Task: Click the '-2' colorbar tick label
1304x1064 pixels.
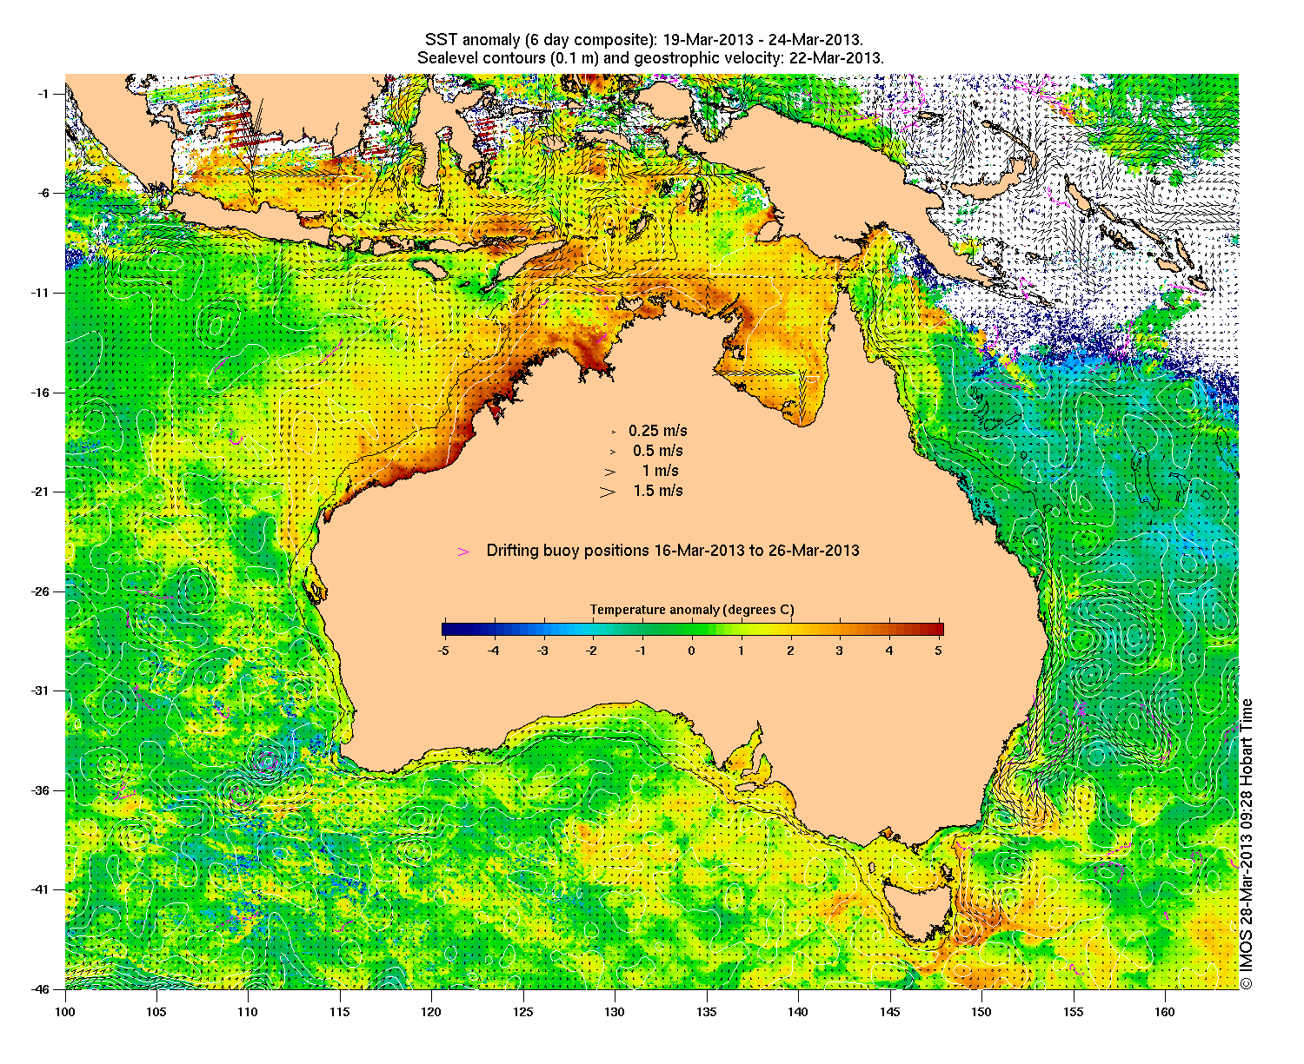Action: click(592, 650)
